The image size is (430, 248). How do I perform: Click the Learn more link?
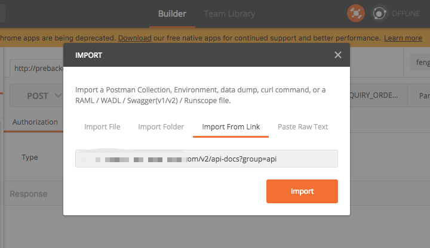403,38
